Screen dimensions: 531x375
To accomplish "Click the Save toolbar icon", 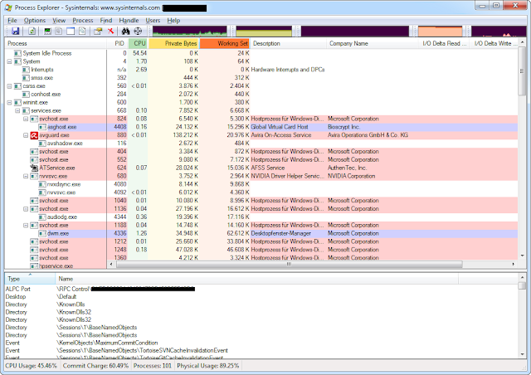I will point(15,32).
